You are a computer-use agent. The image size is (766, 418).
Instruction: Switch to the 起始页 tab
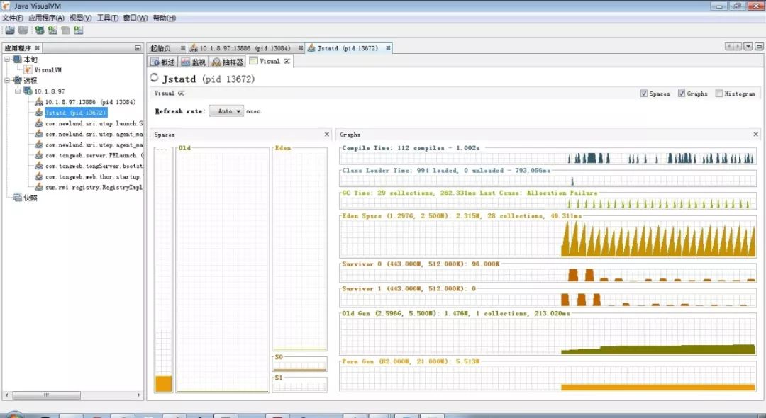coord(161,47)
